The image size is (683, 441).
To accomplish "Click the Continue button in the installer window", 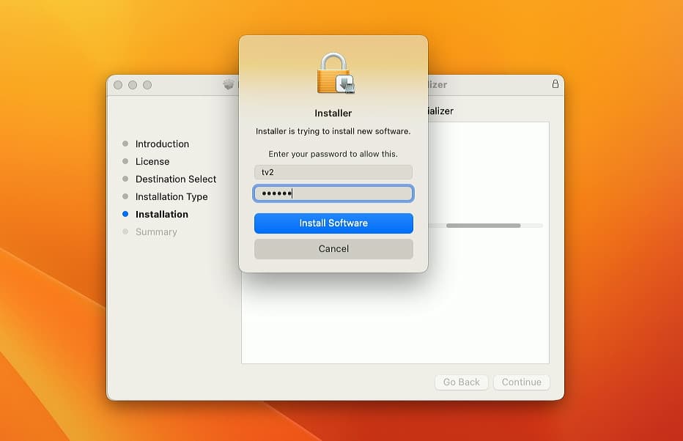I will 521,382.
